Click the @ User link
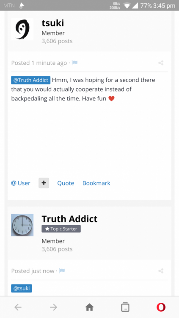The image size is (179, 318). (21, 183)
